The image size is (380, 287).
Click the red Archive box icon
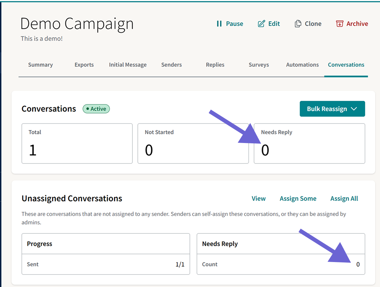point(339,24)
